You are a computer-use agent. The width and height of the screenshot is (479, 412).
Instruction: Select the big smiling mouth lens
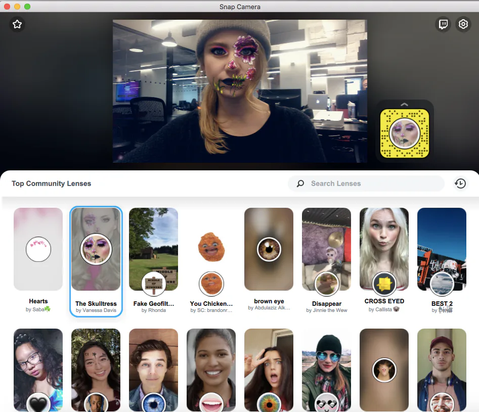pos(211,370)
